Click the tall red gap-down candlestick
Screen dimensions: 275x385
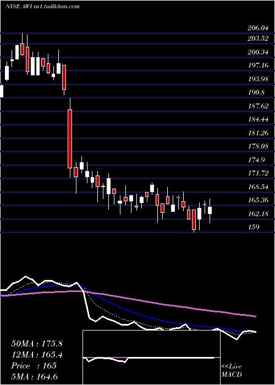point(70,139)
